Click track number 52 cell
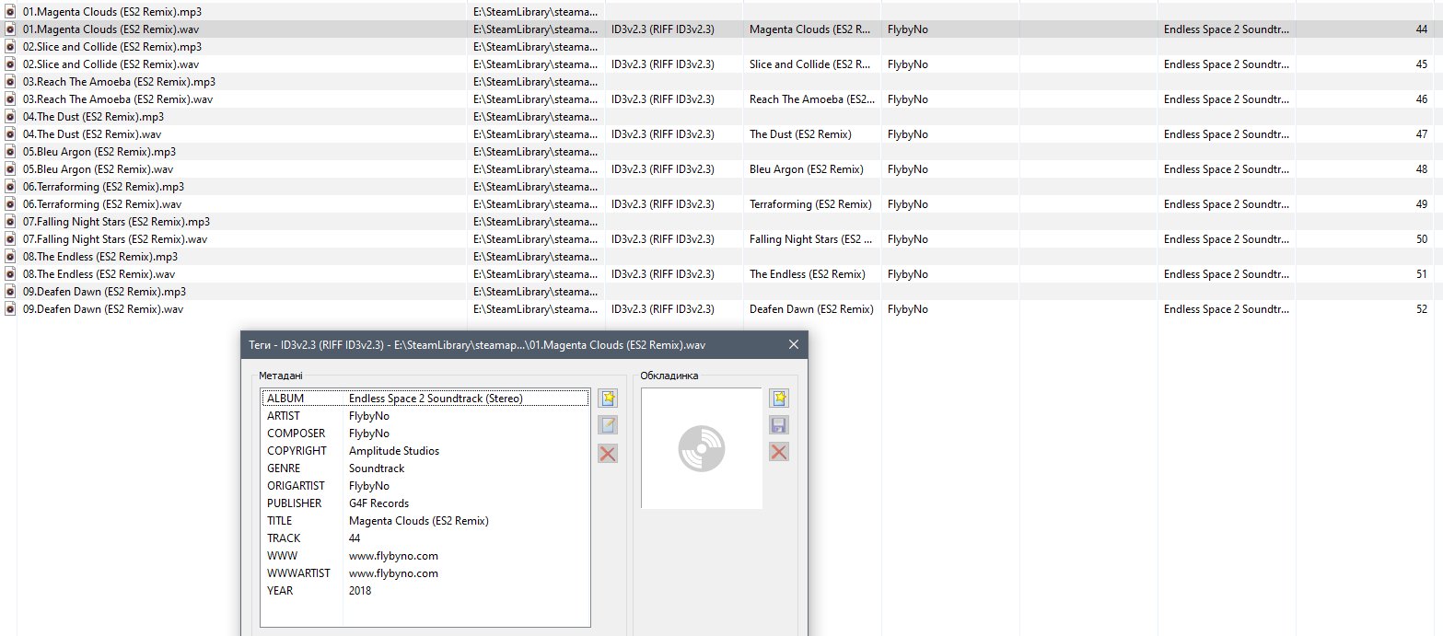The height and width of the screenshot is (636, 1443). pyautogui.click(x=1422, y=309)
